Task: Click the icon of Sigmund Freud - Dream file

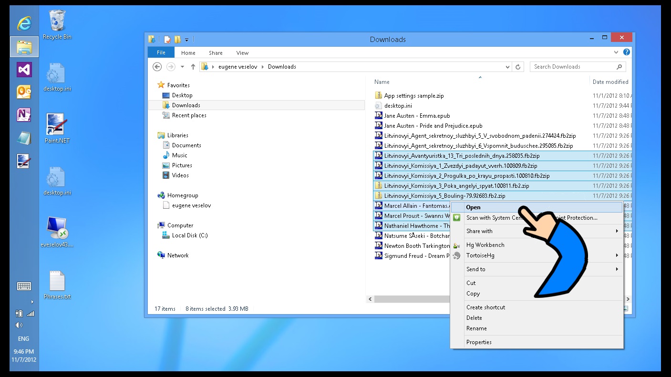Action: [379, 256]
